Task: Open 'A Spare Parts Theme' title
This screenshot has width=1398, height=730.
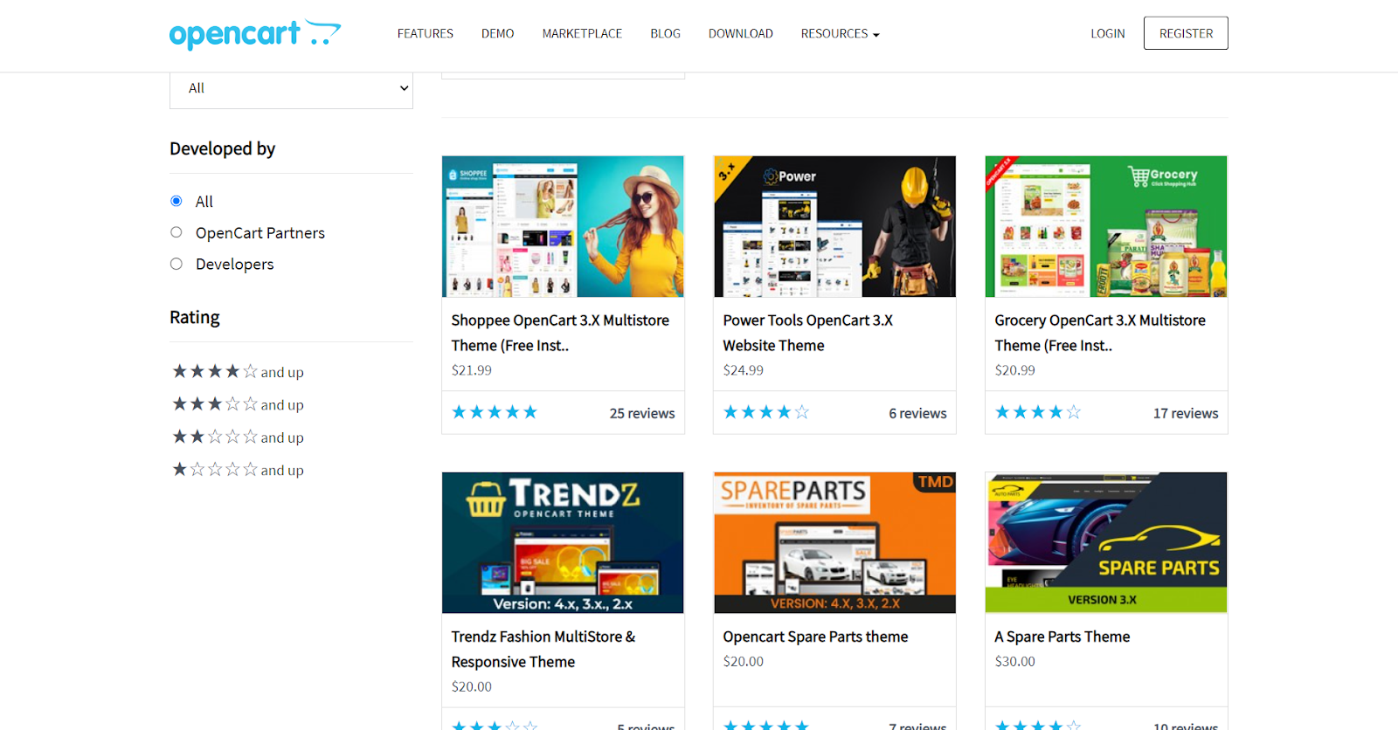Action: [1062, 637]
